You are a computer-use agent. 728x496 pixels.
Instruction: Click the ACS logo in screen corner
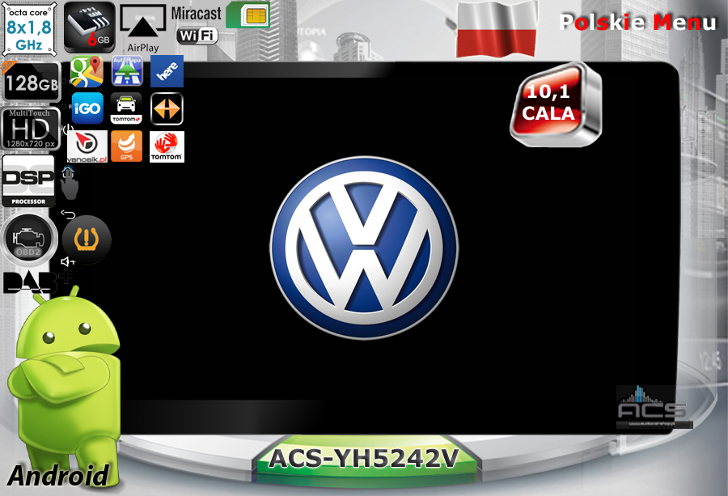pyautogui.click(x=654, y=407)
